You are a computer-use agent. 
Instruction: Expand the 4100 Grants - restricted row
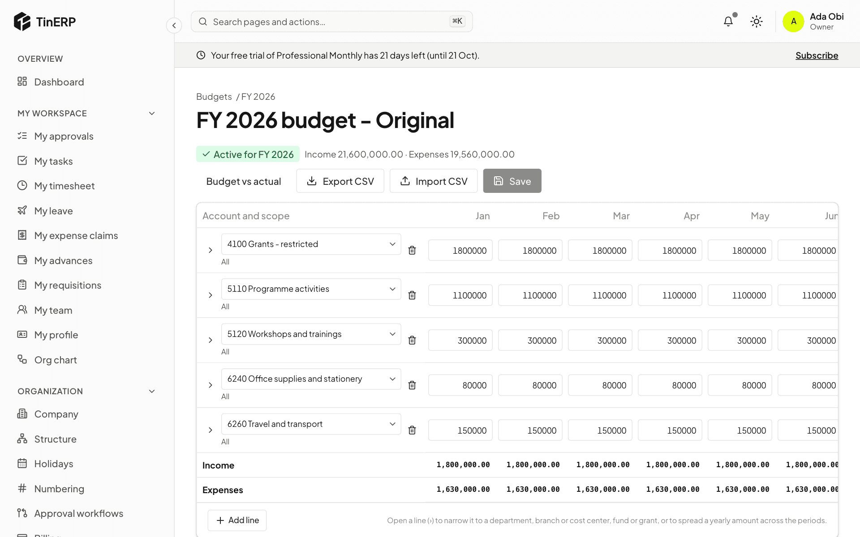tap(210, 250)
